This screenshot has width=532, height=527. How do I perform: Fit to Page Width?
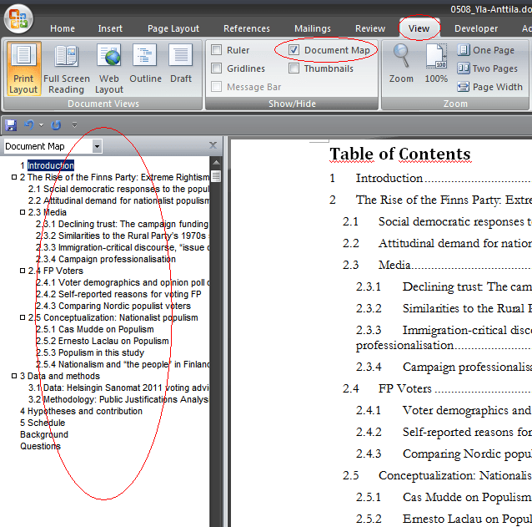tap(489, 87)
